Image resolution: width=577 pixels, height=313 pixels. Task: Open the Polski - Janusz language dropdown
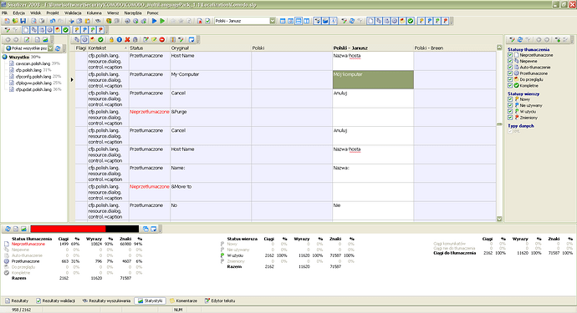(x=273, y=21)
